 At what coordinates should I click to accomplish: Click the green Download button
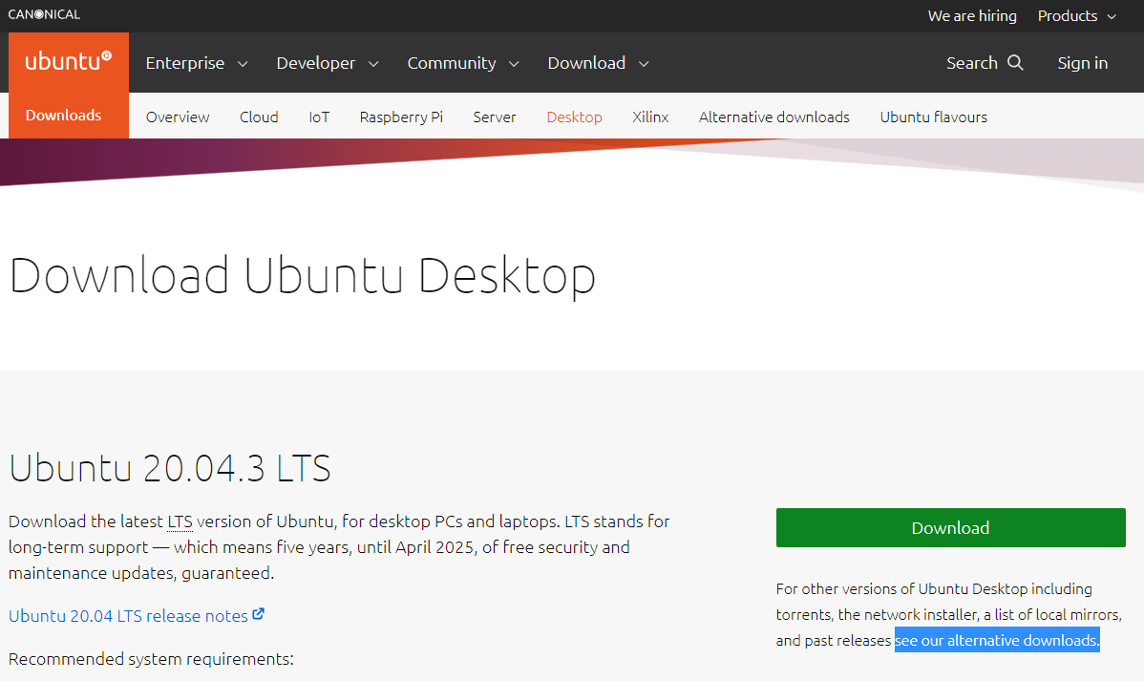click(951, 528)
